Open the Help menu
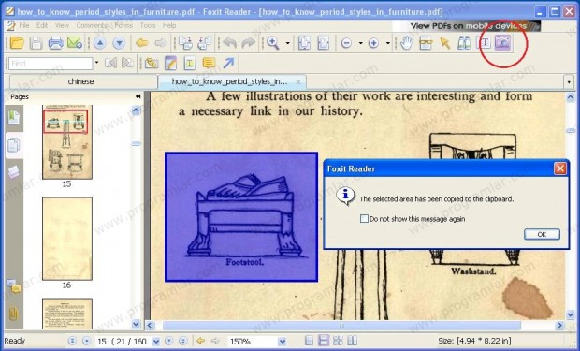The width and height of the screenshot is (580, 351). [169, 25]
